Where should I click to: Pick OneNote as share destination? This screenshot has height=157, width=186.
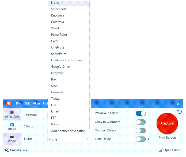coord(68,47)
